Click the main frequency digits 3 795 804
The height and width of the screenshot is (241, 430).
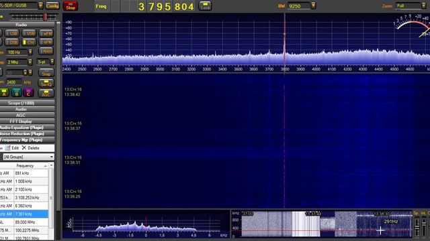click(x=167, y=7)
